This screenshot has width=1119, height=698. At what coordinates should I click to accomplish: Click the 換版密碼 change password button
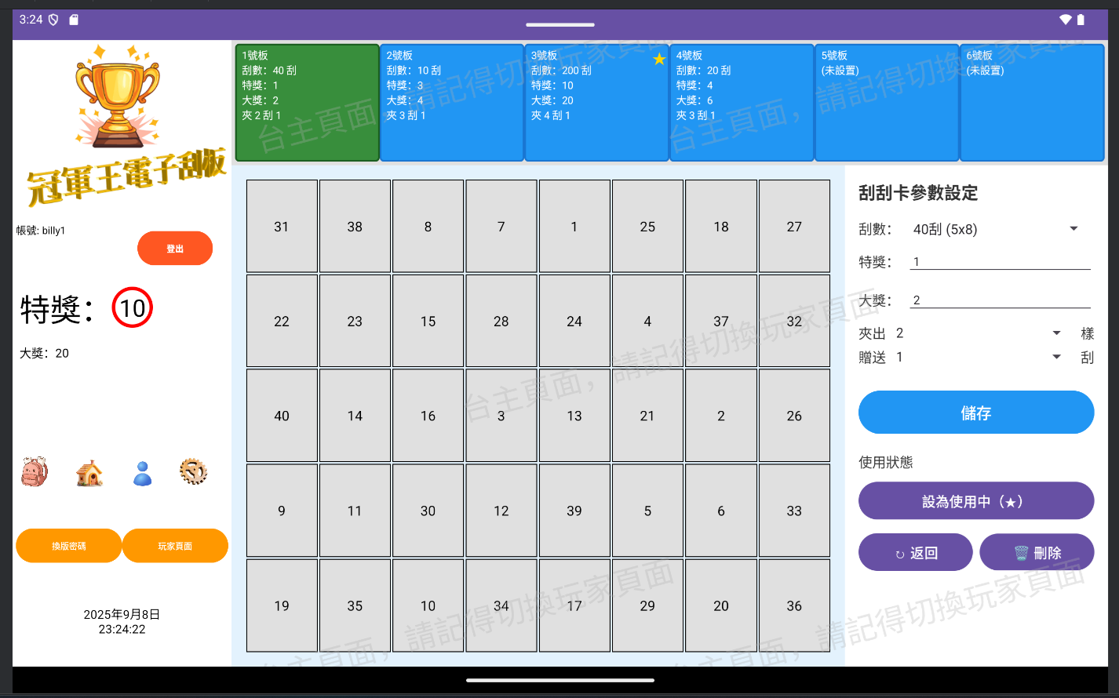coord(68,545)
